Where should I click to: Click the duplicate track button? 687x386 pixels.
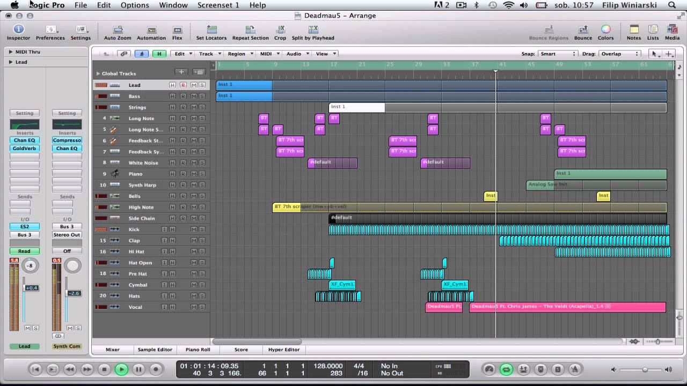click(x=199, y=72)
